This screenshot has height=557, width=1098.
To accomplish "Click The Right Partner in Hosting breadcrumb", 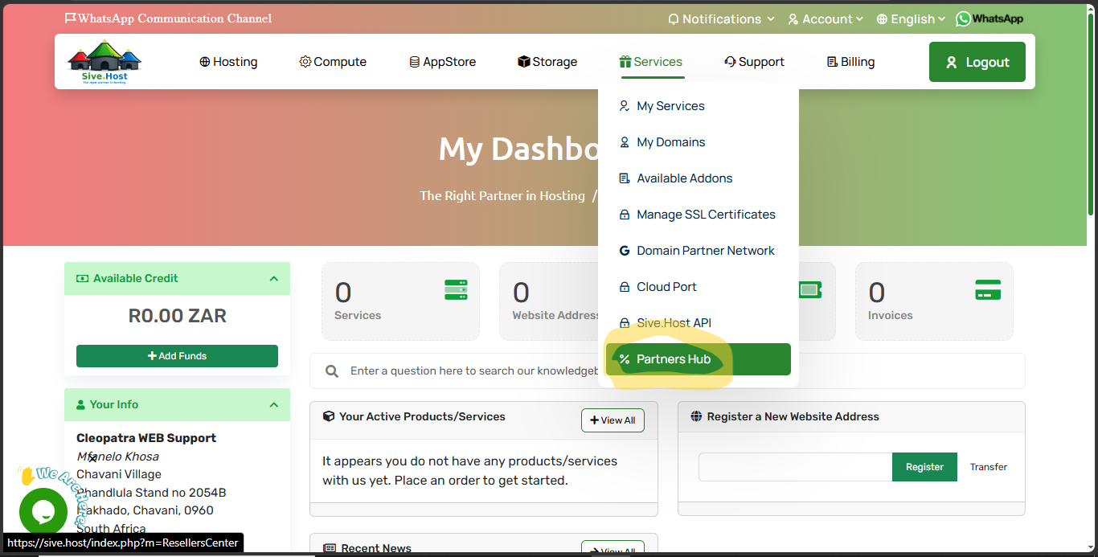I will [502, 195].
